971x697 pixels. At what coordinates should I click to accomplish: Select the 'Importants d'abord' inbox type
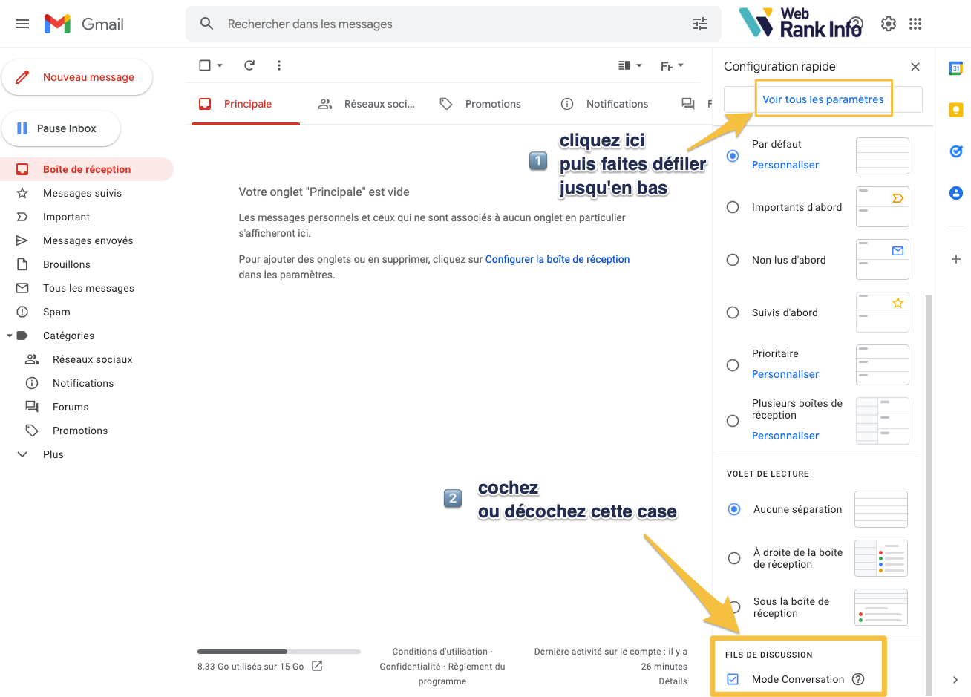tap(733, 207)
